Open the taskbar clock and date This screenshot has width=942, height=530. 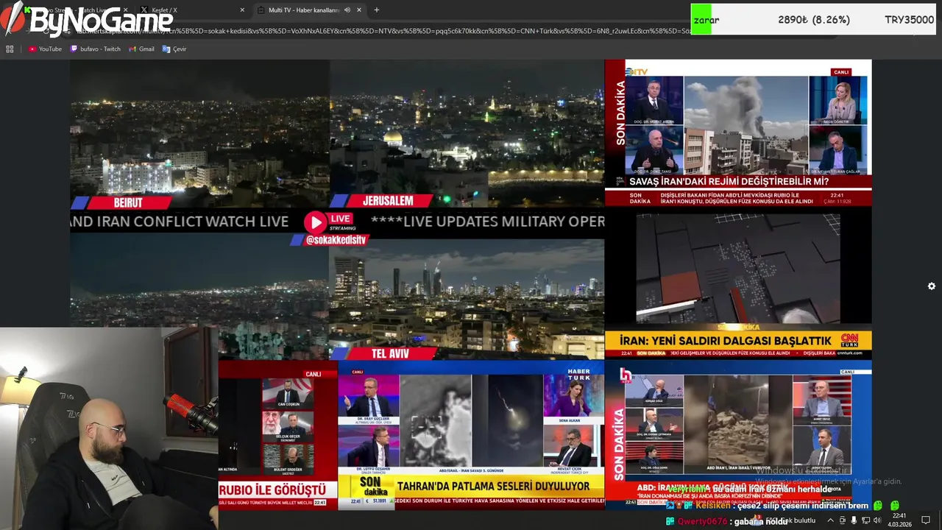(899, 520)
